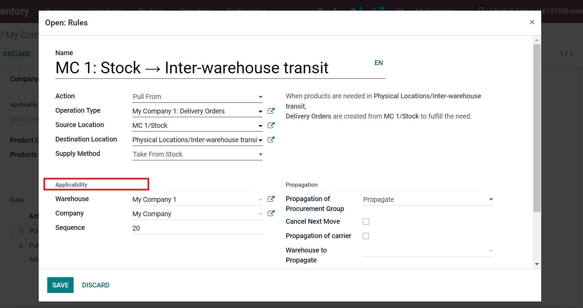Image resolution: width=583 pixels, height=308 pixels.
Task: Click the Sequence field with value 20
Action: [198, 228]
